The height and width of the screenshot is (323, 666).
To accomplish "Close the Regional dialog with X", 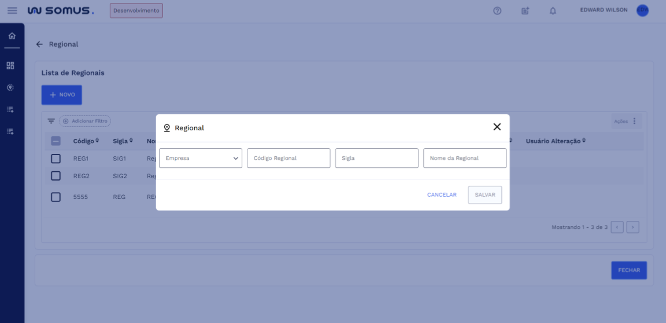I will tap(497, 127).
